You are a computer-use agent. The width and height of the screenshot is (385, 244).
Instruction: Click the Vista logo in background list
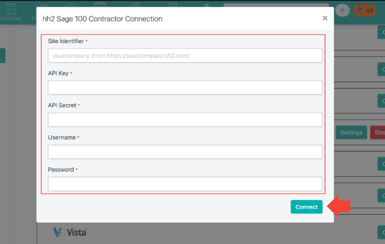pyautogui.click(x=70, y=232)
